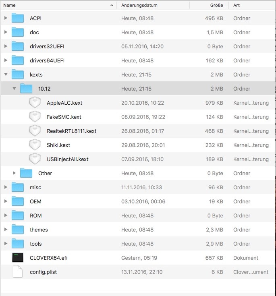The image size is (276, 296).
Task: Select the CLOVERX64.efi terminal icon
Action: [18, 258]
